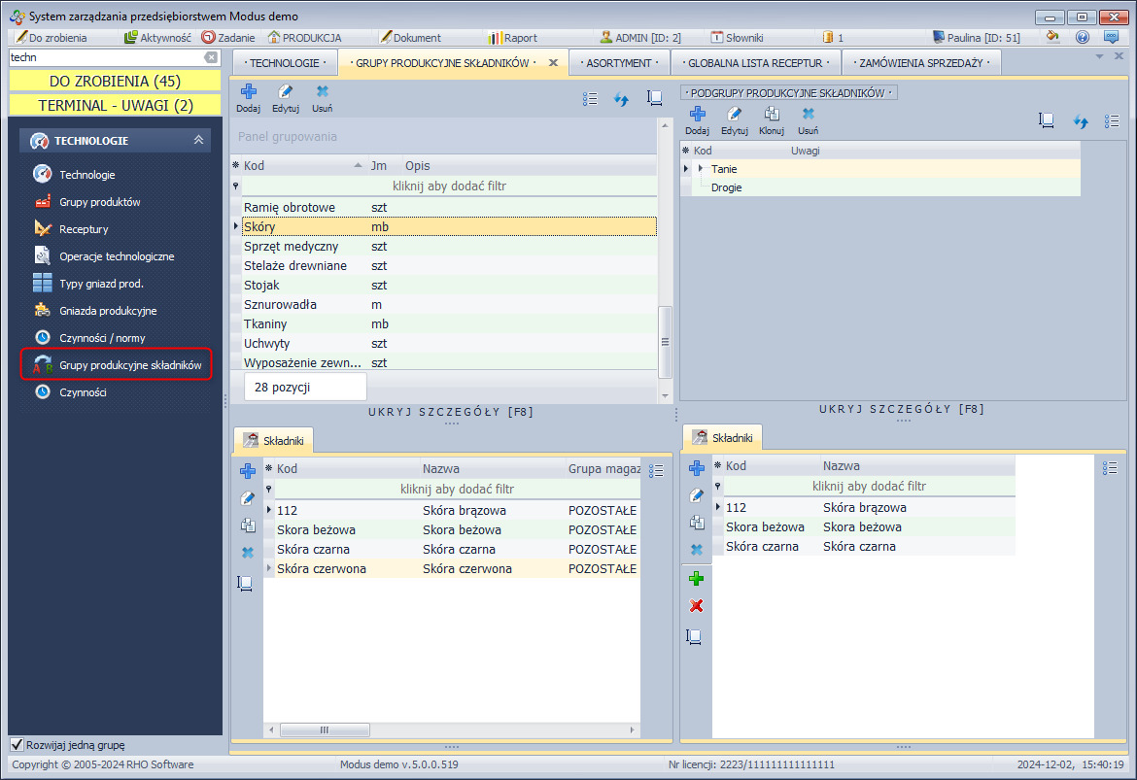This screenshot has width=1137, height=780.
Task: Toggle Rozwijaj jedną grupę checkbox
Action: click(x=17, y=745)
